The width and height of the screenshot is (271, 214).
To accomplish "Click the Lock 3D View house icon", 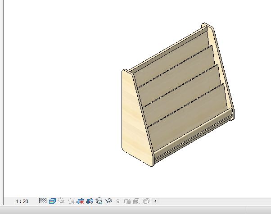I will [99, 201].
